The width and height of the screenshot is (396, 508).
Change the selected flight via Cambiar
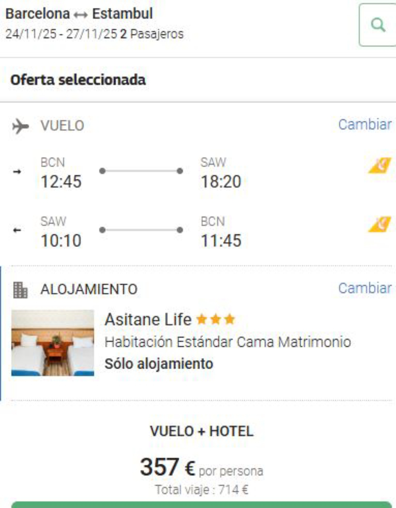pyautogui.click(x=365, y=125)
